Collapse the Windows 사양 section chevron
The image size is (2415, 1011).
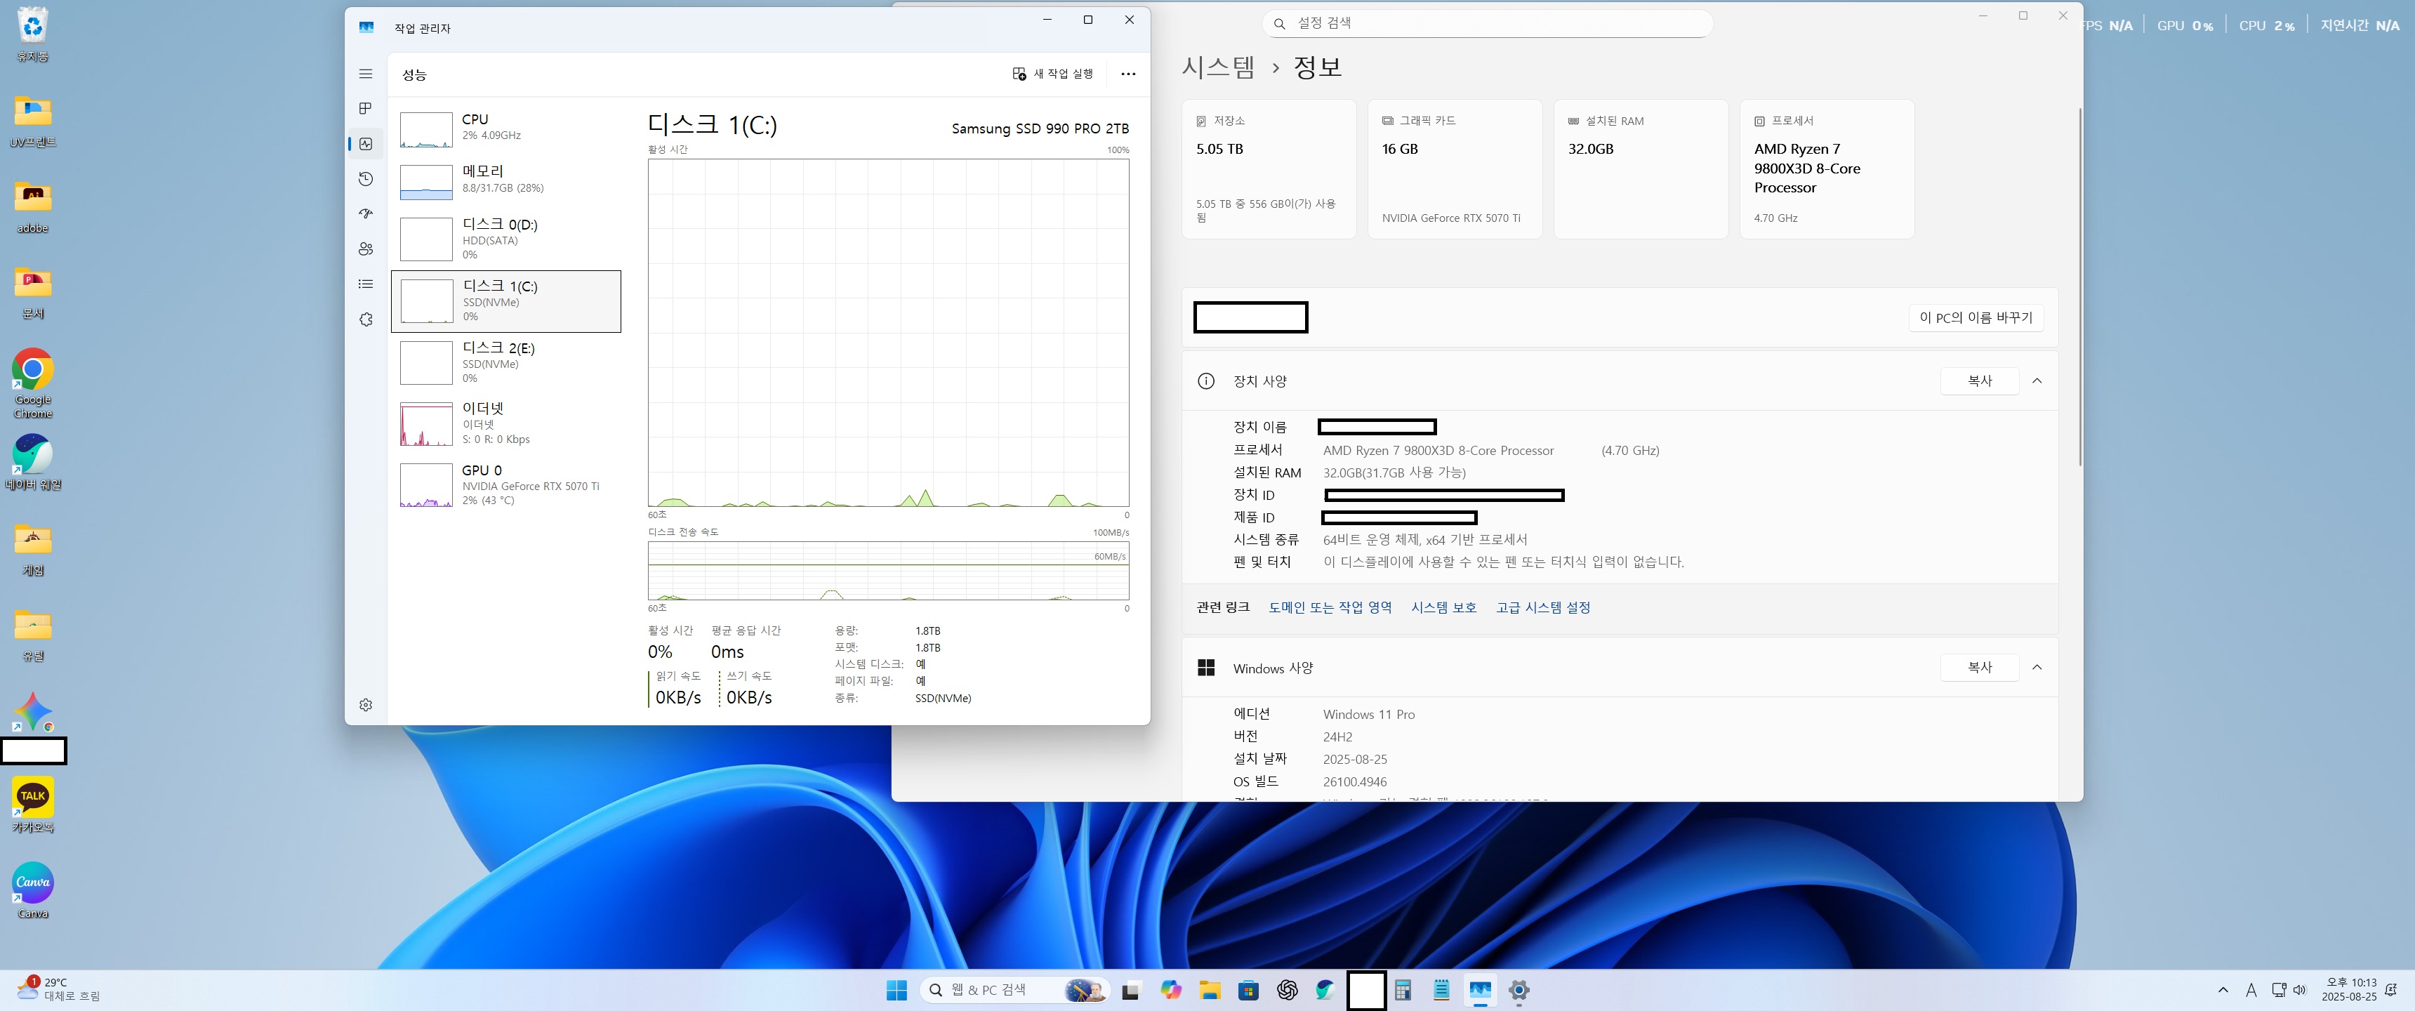click(2036, 667)
